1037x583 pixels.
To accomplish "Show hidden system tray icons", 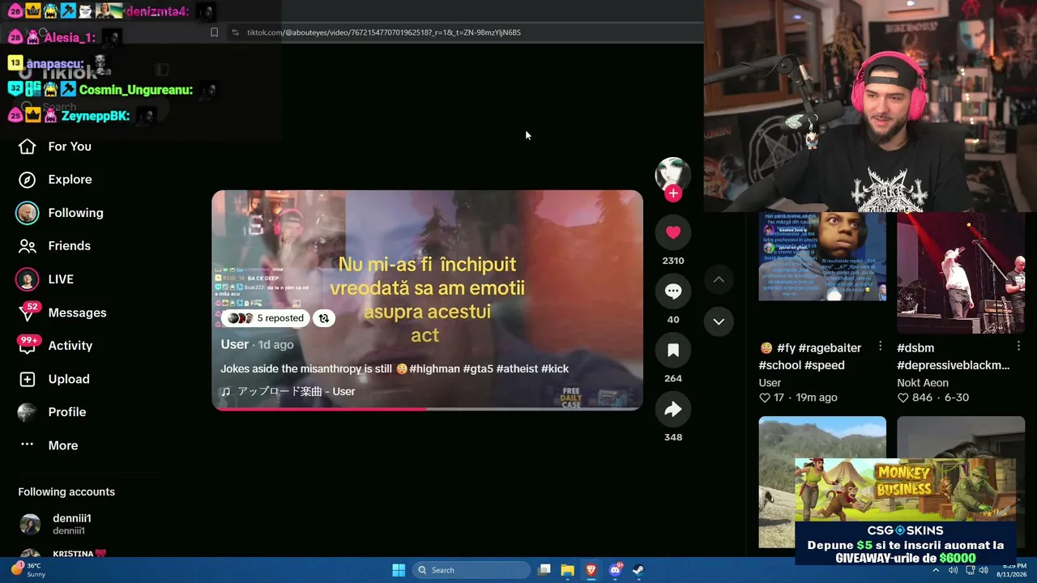I will pyautogui.click(x=936, y=570).
